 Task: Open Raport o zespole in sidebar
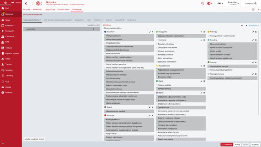click(11, 53)
